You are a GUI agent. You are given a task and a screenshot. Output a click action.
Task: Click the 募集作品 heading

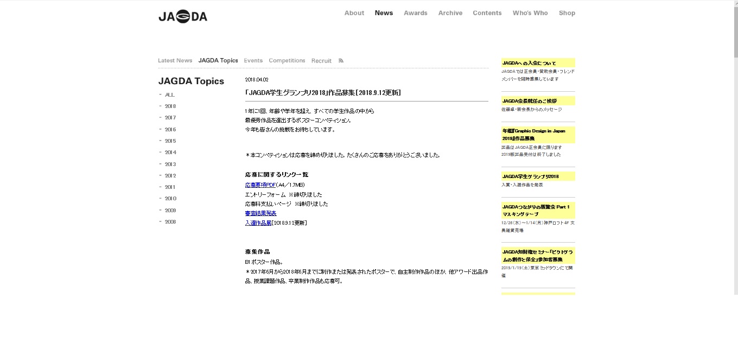click(x=257, y=252)
